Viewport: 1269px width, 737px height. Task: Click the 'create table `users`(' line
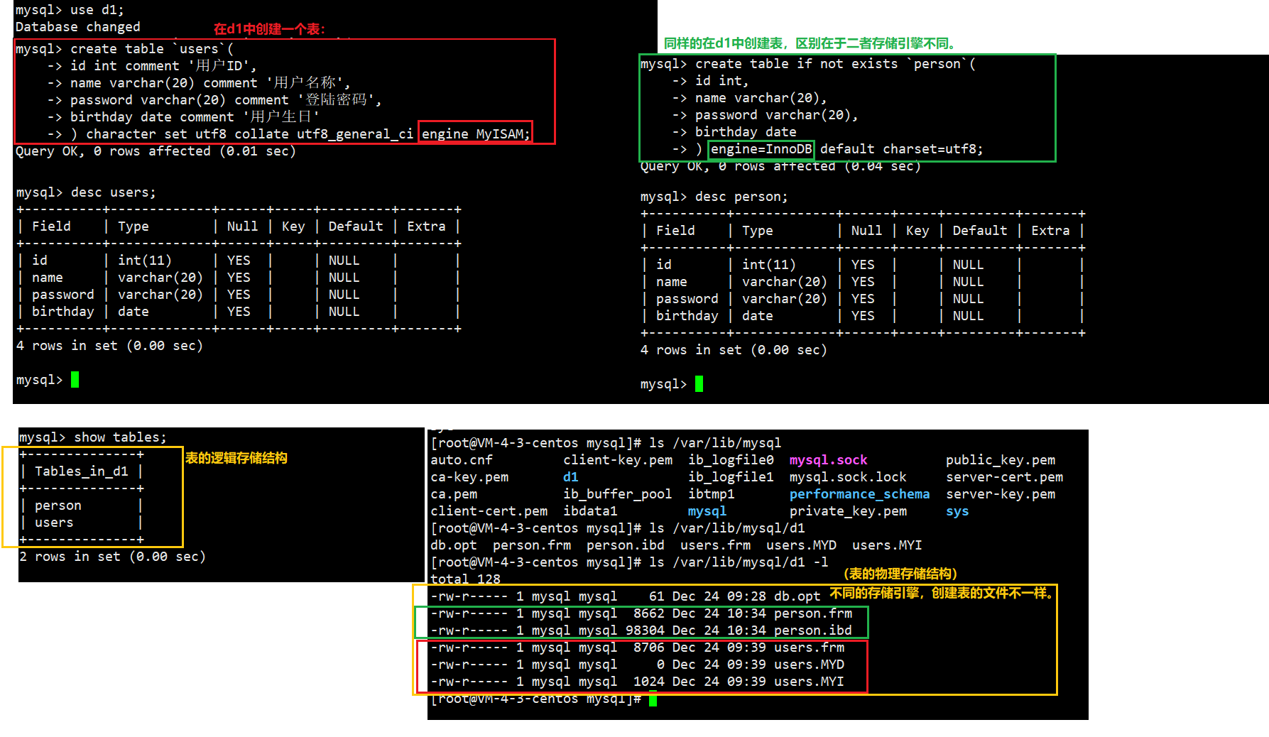tap(124, 49)
